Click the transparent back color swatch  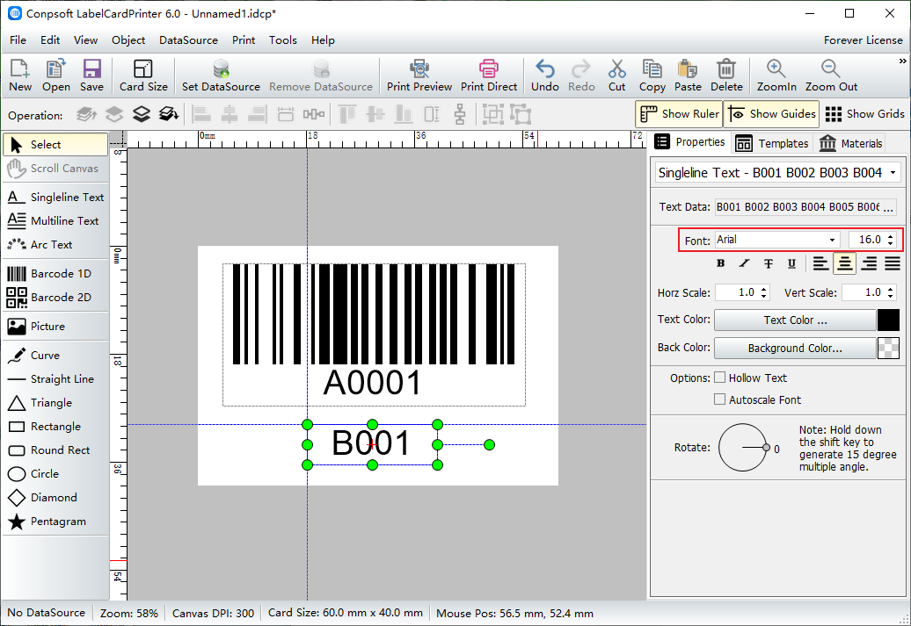tap(888, 348)
